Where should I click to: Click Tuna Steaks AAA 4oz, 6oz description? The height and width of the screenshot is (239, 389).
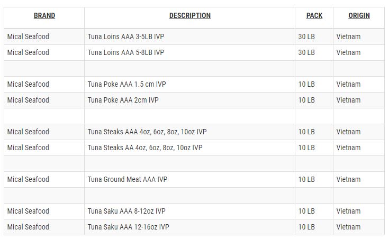click(x=147, y=132)
